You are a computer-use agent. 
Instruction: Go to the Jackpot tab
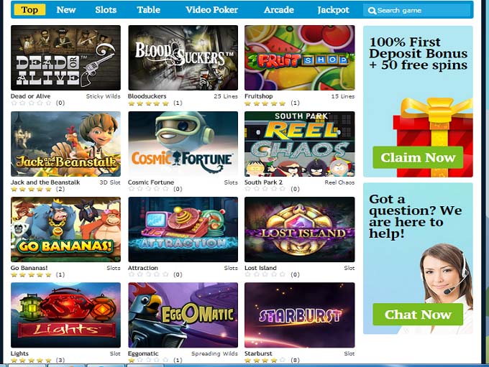click(x=333, y=9)
